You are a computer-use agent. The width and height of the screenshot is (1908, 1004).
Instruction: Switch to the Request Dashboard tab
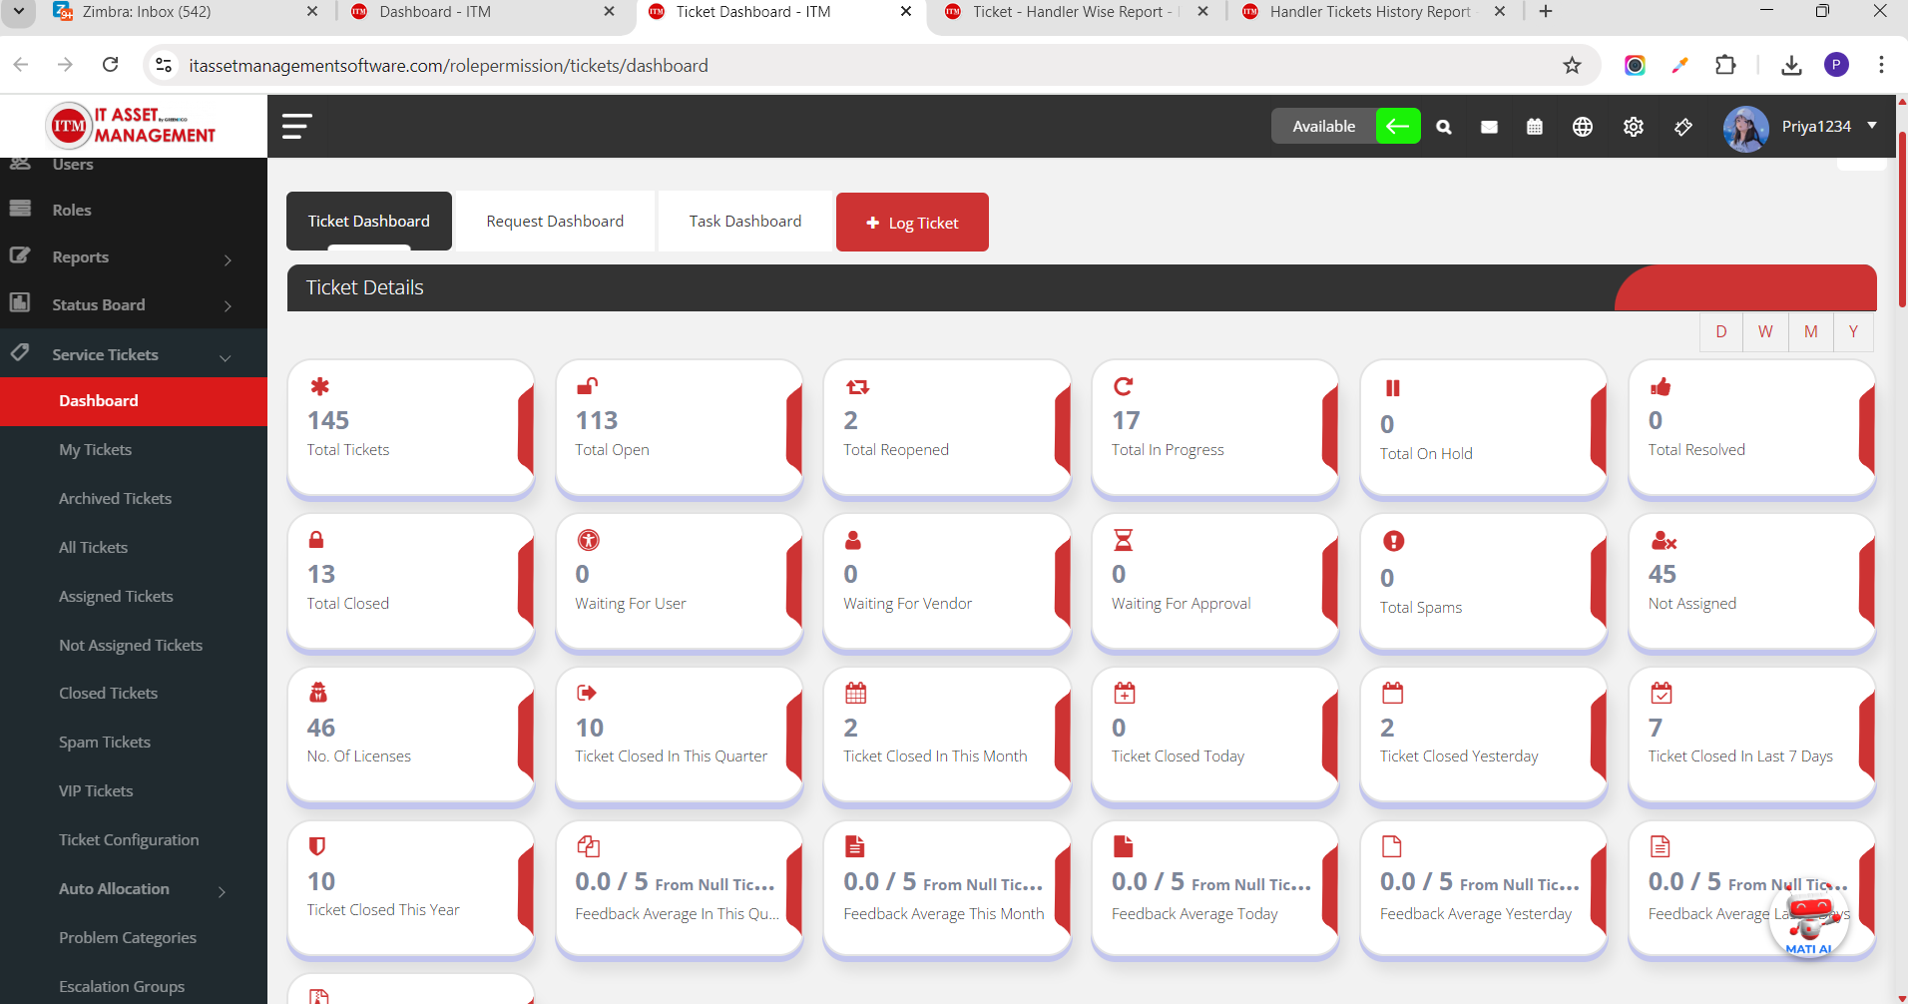(x=555, y=221)
